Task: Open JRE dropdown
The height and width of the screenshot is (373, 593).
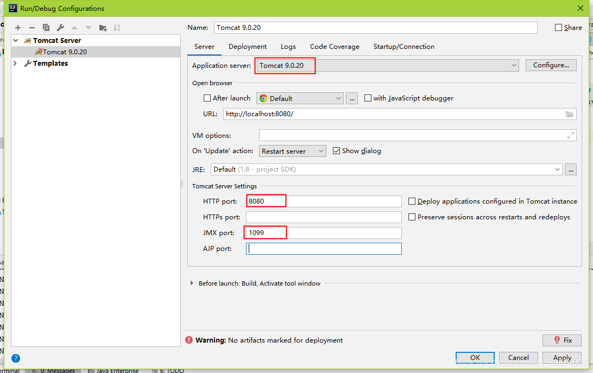Action: coord(387,169)
